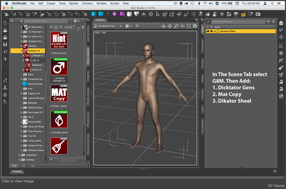
Task: Expand the Legacy UVs folder
Action: (x=22, y=93)
